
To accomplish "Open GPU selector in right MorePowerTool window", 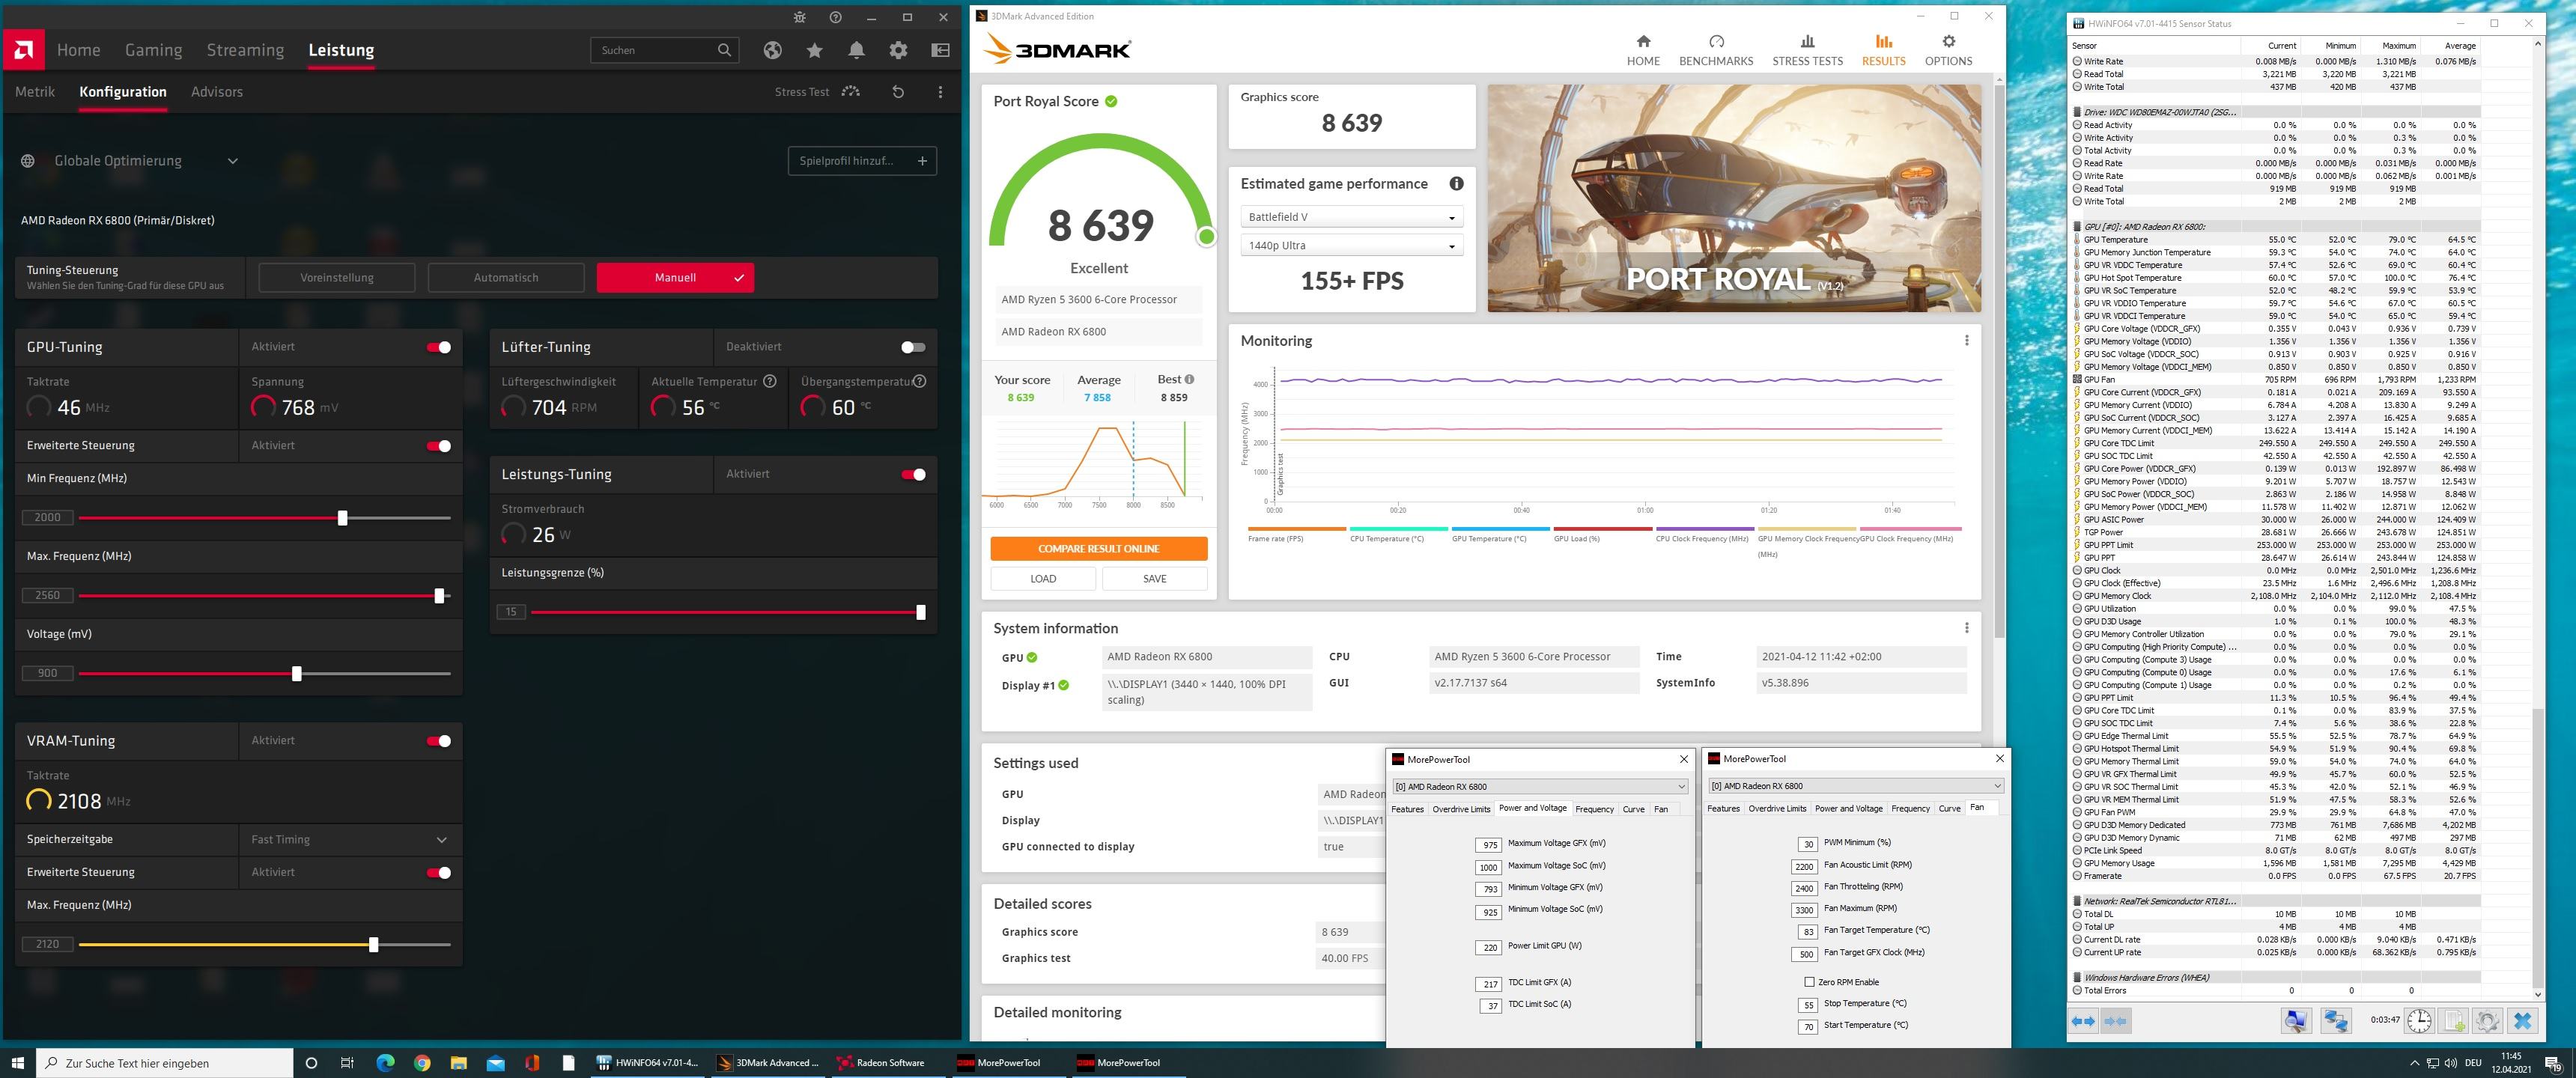I will point(1856,785).
